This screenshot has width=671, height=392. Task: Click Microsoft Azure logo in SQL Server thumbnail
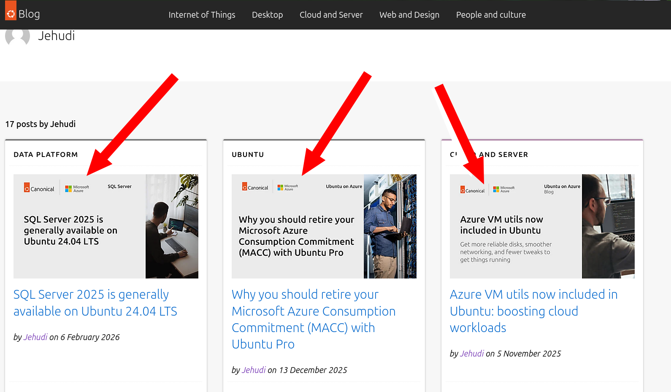click(77, 189)
